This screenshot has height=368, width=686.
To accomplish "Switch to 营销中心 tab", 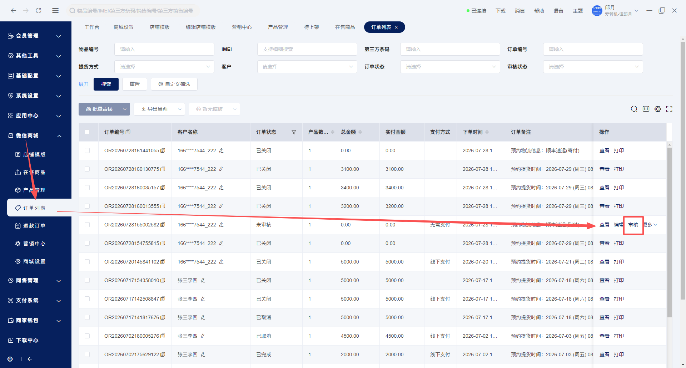I will point(242,27).
